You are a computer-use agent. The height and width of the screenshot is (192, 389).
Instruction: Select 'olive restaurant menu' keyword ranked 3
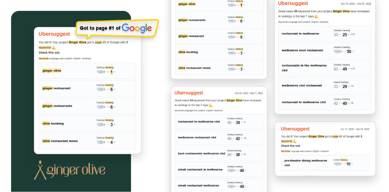coord(194,68)
